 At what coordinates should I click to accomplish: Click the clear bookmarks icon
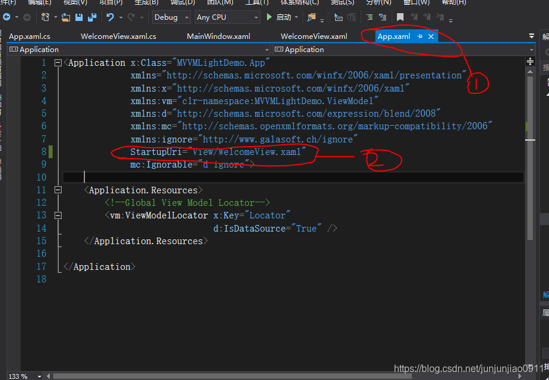tap(441, 17)
